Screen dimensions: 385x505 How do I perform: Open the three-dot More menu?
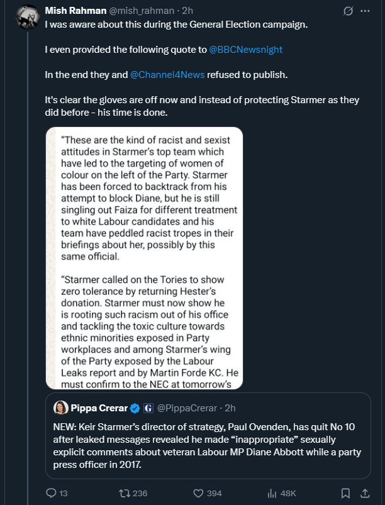(365, 11)
